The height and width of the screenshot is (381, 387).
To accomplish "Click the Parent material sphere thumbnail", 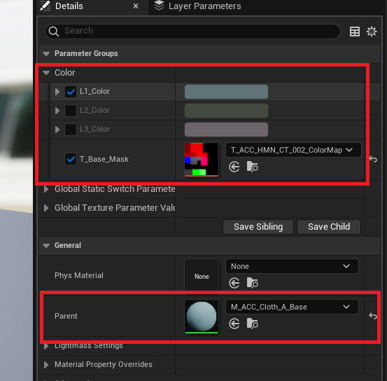I will tap(202, 317).
